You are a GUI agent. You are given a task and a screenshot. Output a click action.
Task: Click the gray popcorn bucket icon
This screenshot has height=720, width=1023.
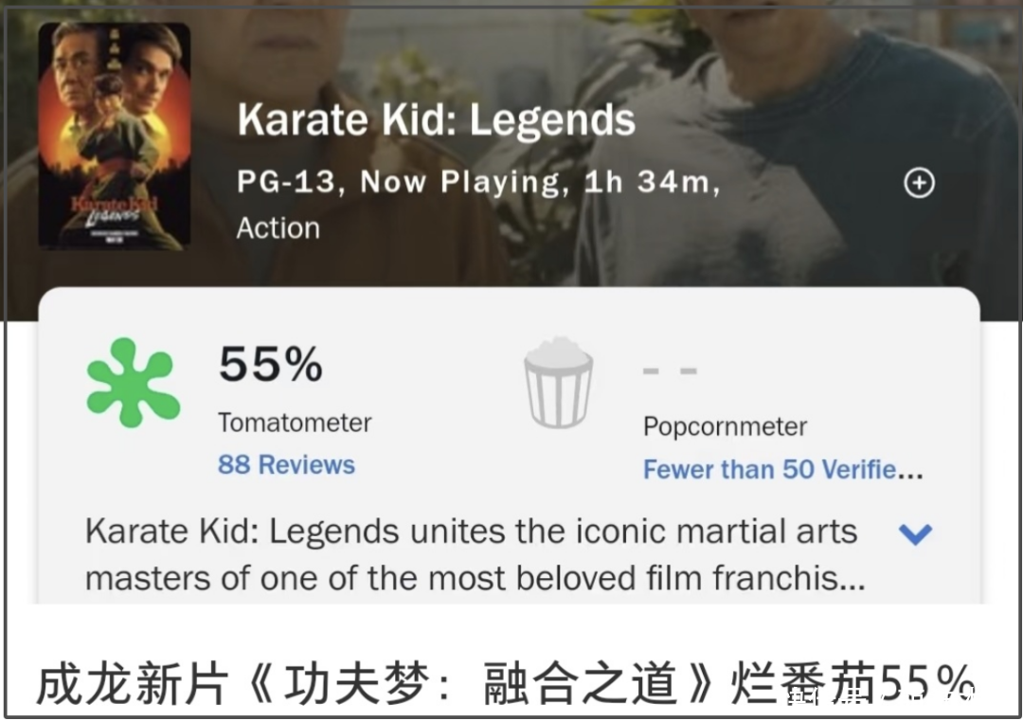(559, 383)
